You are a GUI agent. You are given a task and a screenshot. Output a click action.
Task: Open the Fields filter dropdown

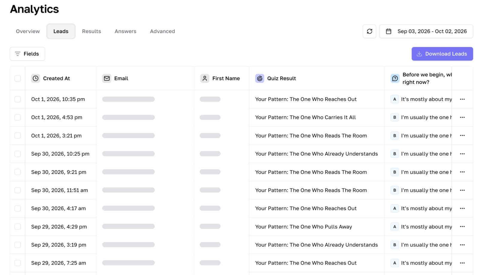pos(27,54)
